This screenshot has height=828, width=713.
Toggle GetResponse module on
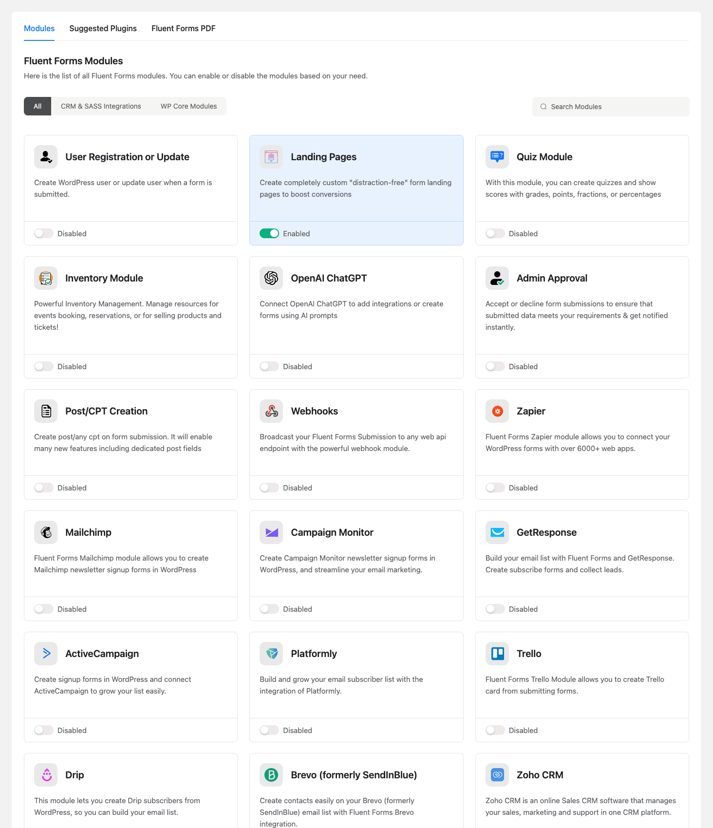click(x=495, y=609)
